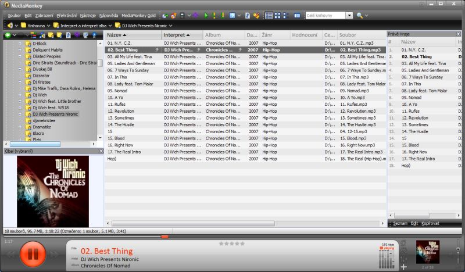The width and height of the screenshot is (465, 272).
Task: Click the plus icon in the player
Action: pyautogui.click(x=403, y=267)
